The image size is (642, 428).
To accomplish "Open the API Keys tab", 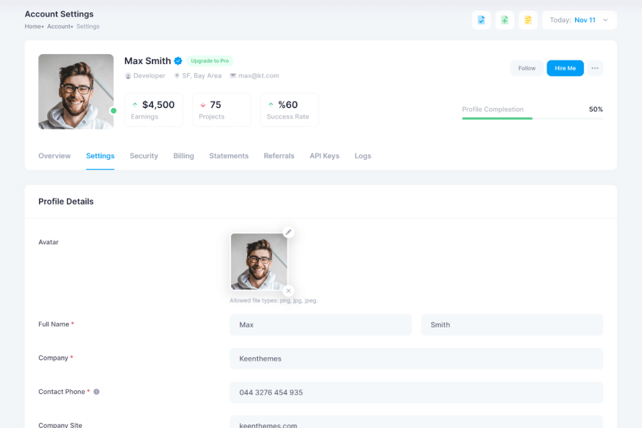I will point(324,156).
